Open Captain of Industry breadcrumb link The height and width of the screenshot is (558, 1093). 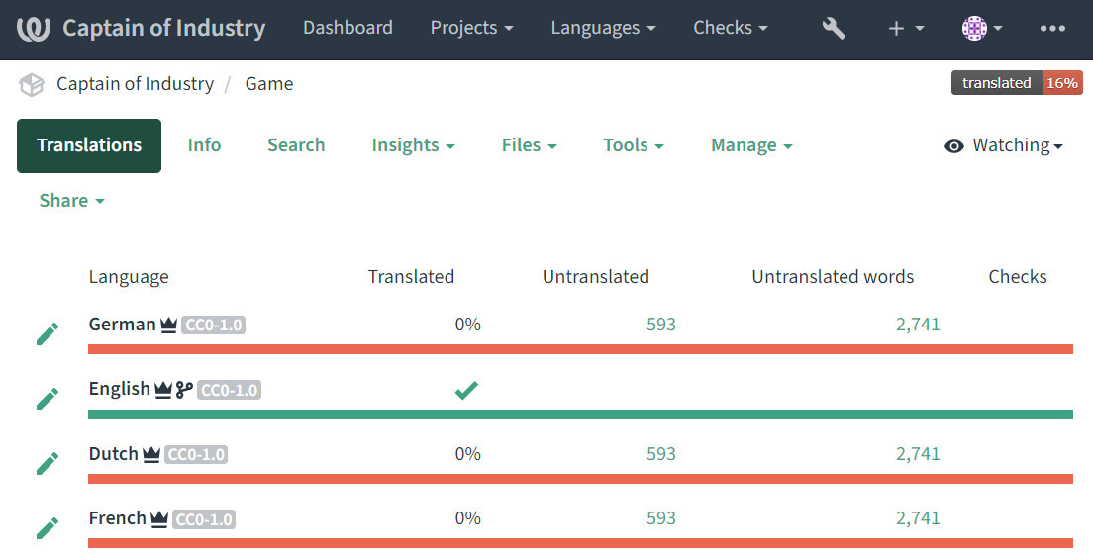pos(136,83)
